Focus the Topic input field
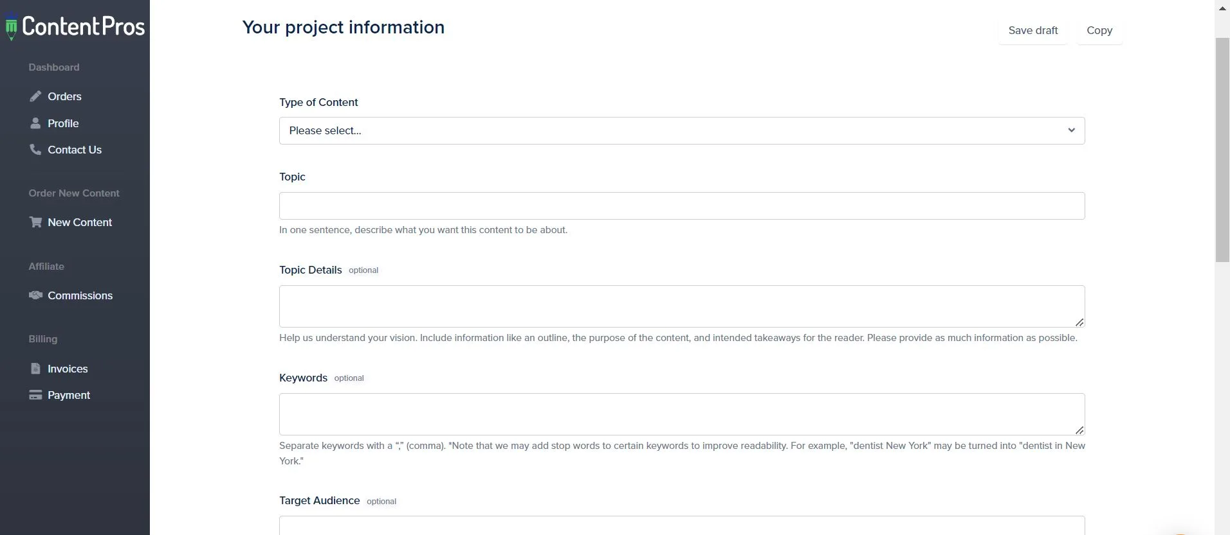The height and width of the screenshot is (535, 1230). pyautogui.click(x=682, y=206)
